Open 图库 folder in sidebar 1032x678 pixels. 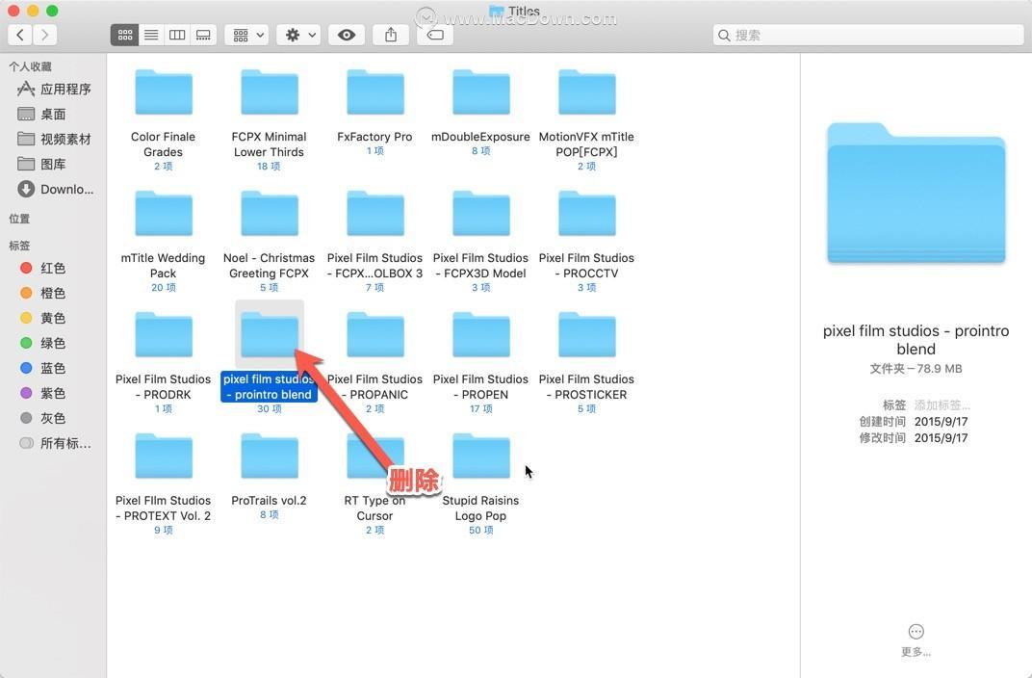pos(41,164)
